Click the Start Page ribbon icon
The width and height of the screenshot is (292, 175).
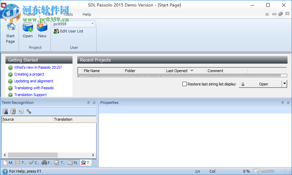tap(10, 33)
